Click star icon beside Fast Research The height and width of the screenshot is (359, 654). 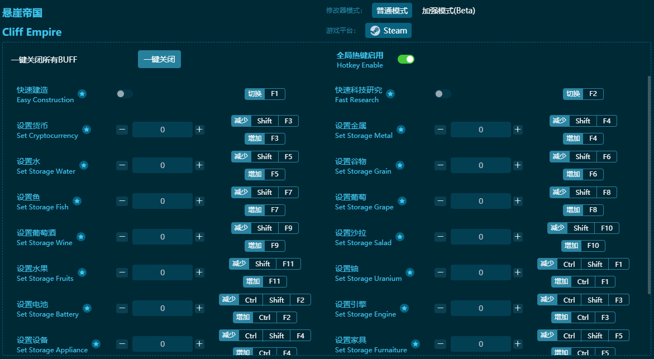click(390, 94)
